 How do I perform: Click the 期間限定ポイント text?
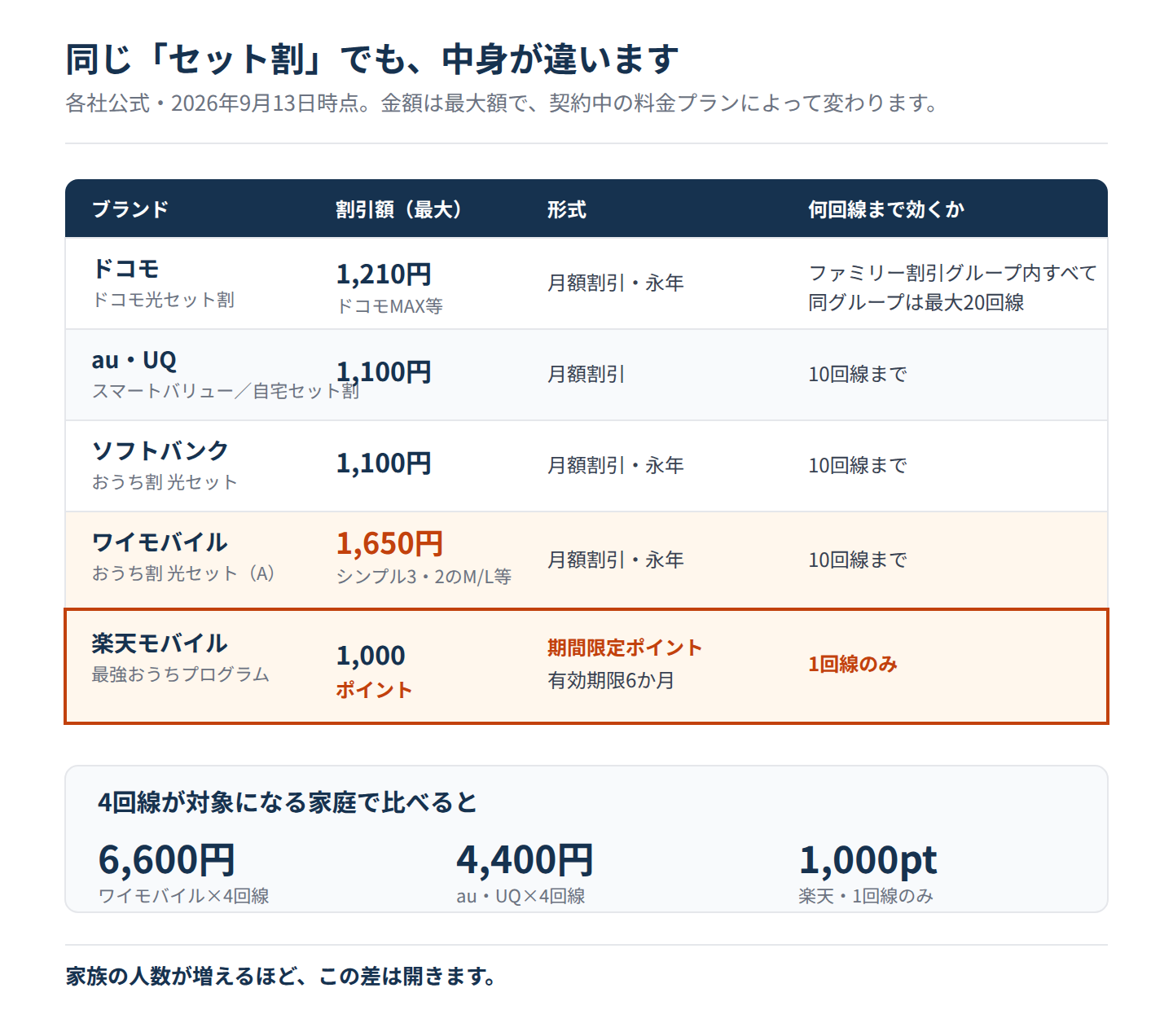(625, 648)
